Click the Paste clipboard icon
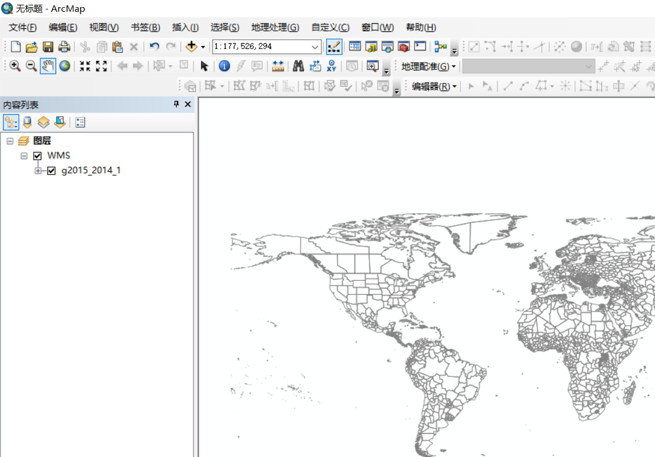This screenshot has height=457, width=655. pos(118,46)
